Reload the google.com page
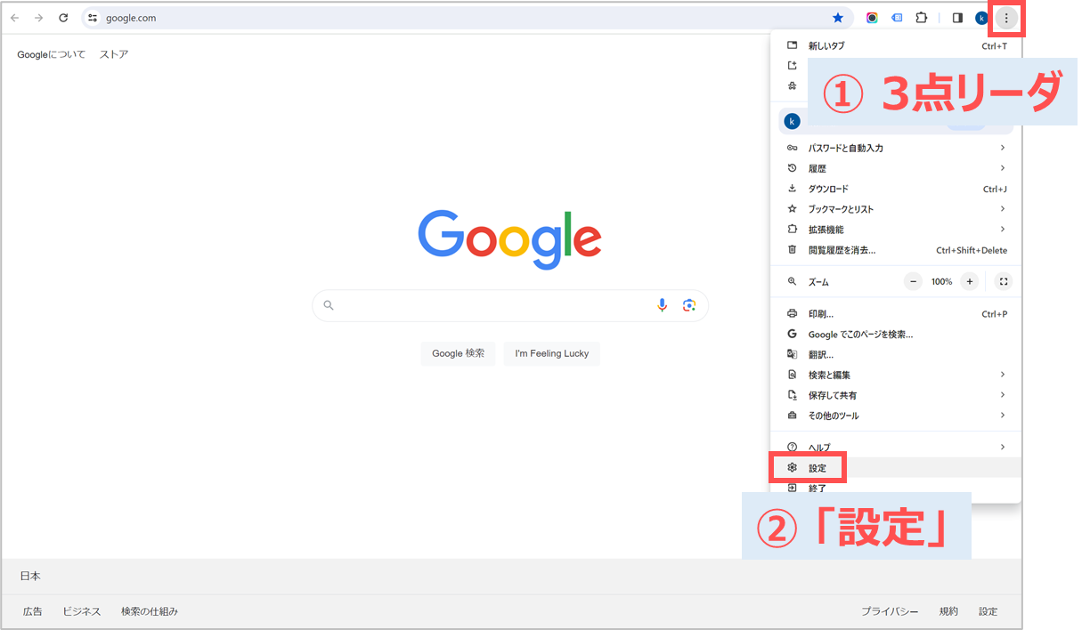The image size is (1090, 630). click(63, 18)
